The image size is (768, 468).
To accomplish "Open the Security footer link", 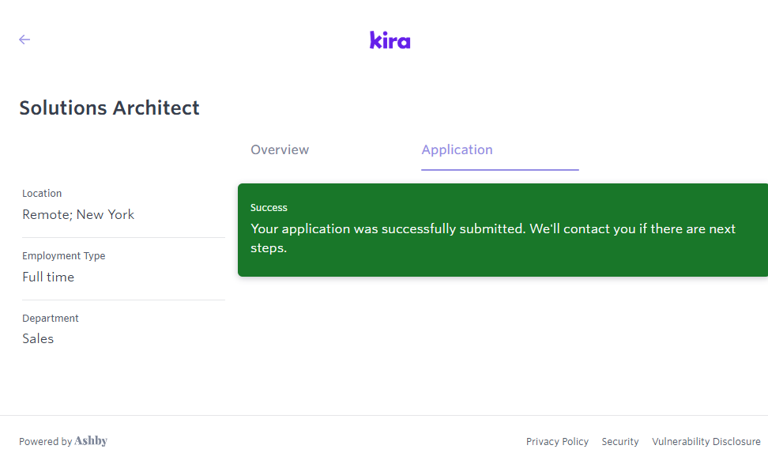I will point(620,442).
